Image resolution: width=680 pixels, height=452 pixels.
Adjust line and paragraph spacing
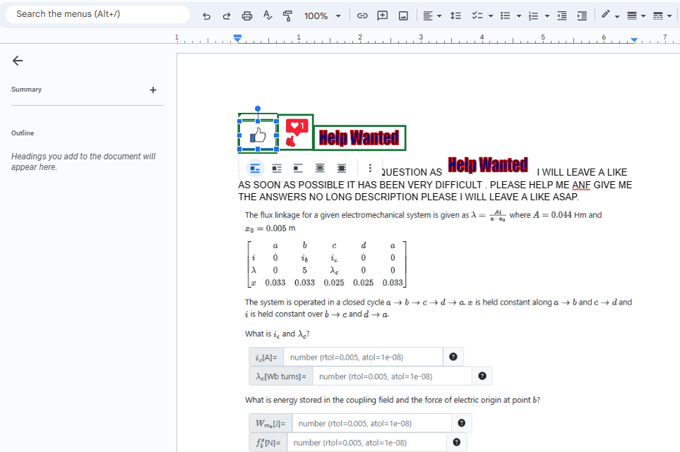pos(455,16)
